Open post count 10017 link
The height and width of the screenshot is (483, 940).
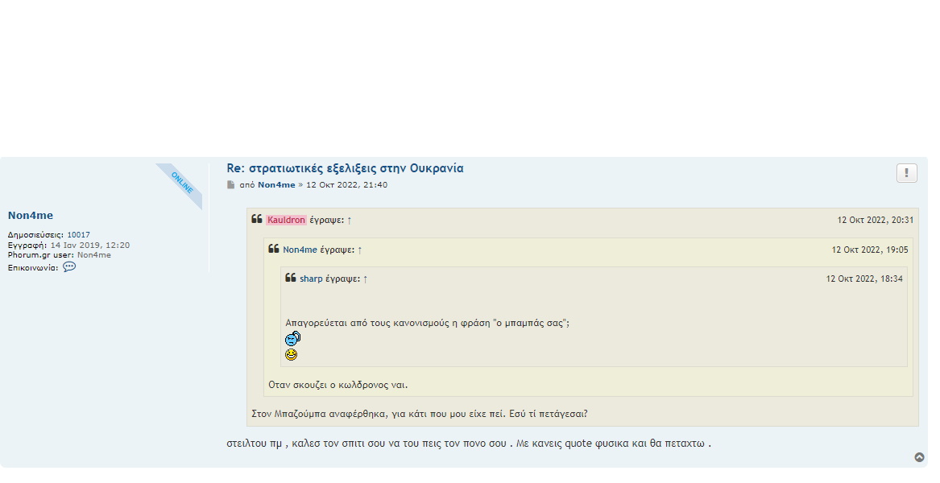(78, 235)
